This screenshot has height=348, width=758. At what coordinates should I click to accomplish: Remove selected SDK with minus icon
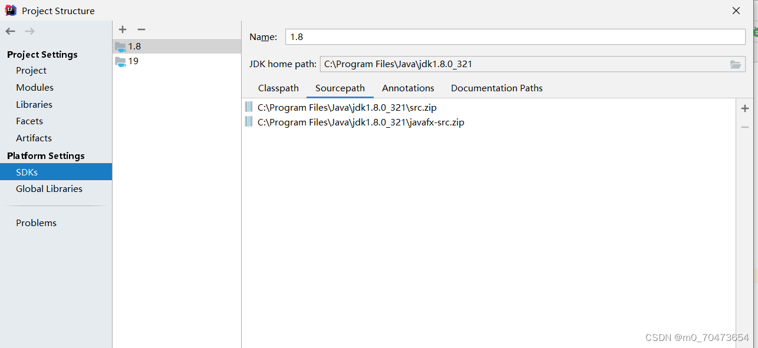coord(141,29)
